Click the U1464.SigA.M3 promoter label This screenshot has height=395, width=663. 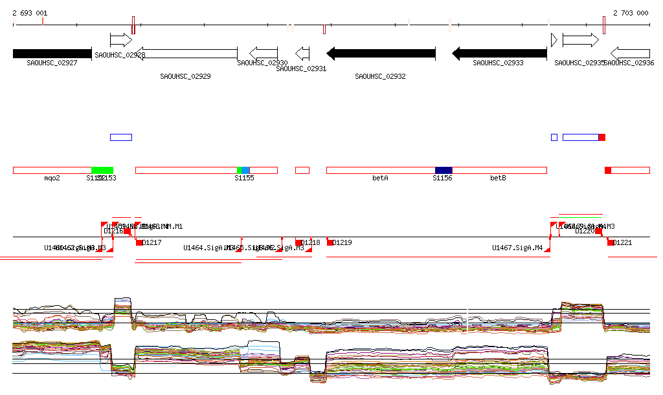[x=208, y=248]
